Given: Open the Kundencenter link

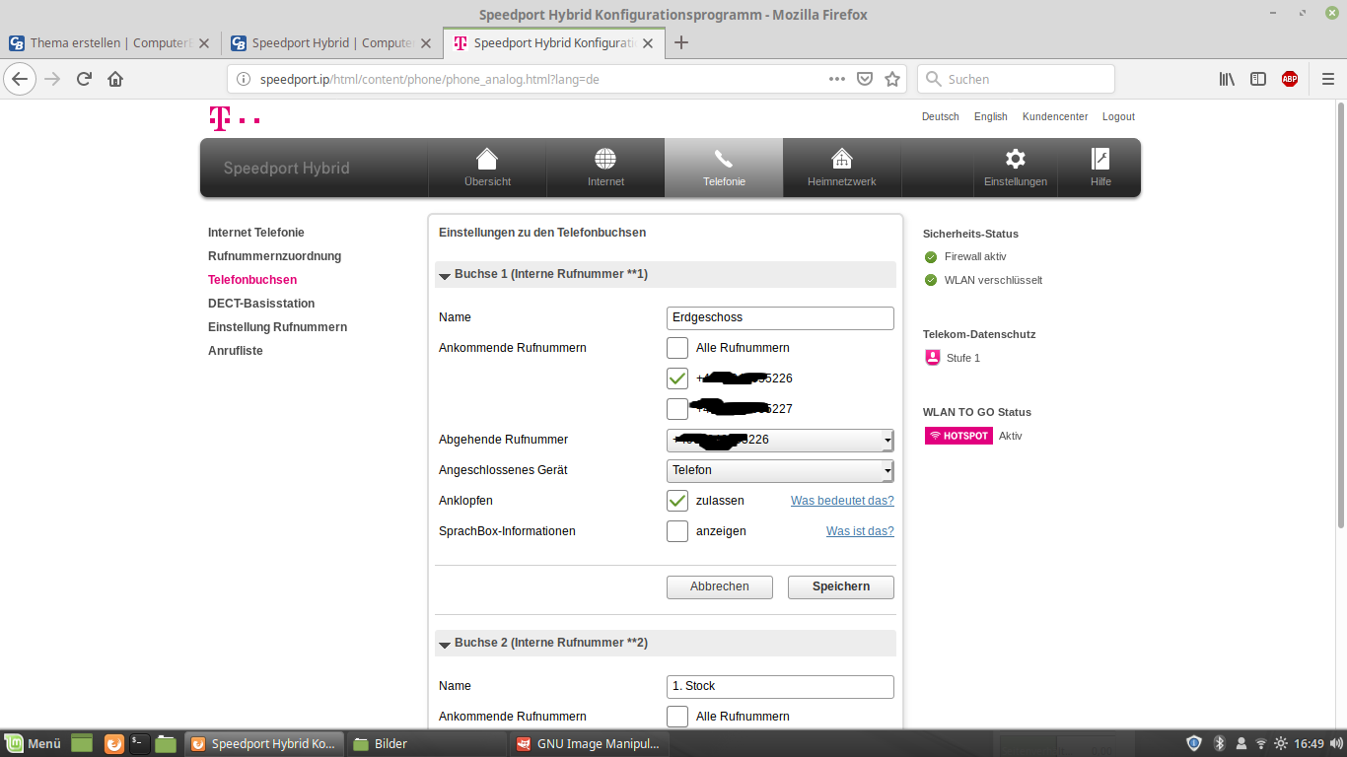Looking at the screenshot, I should [x=1055, y=116].
